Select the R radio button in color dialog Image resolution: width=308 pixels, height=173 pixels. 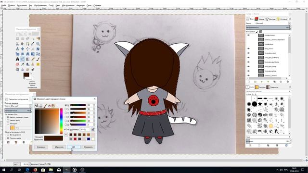[x=66, y=117]
